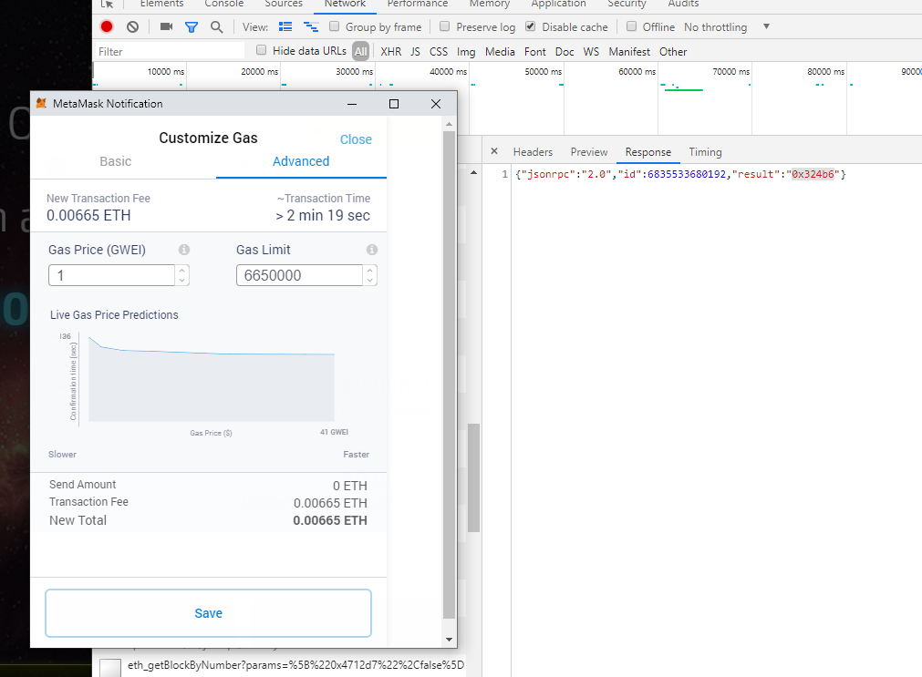Filter requests by Font type
The image size is (922, 677).
535,52
